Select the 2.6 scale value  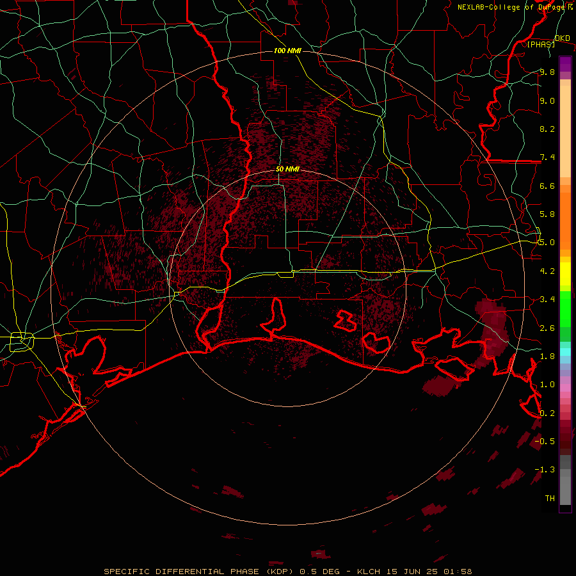[x=547, y=328]
